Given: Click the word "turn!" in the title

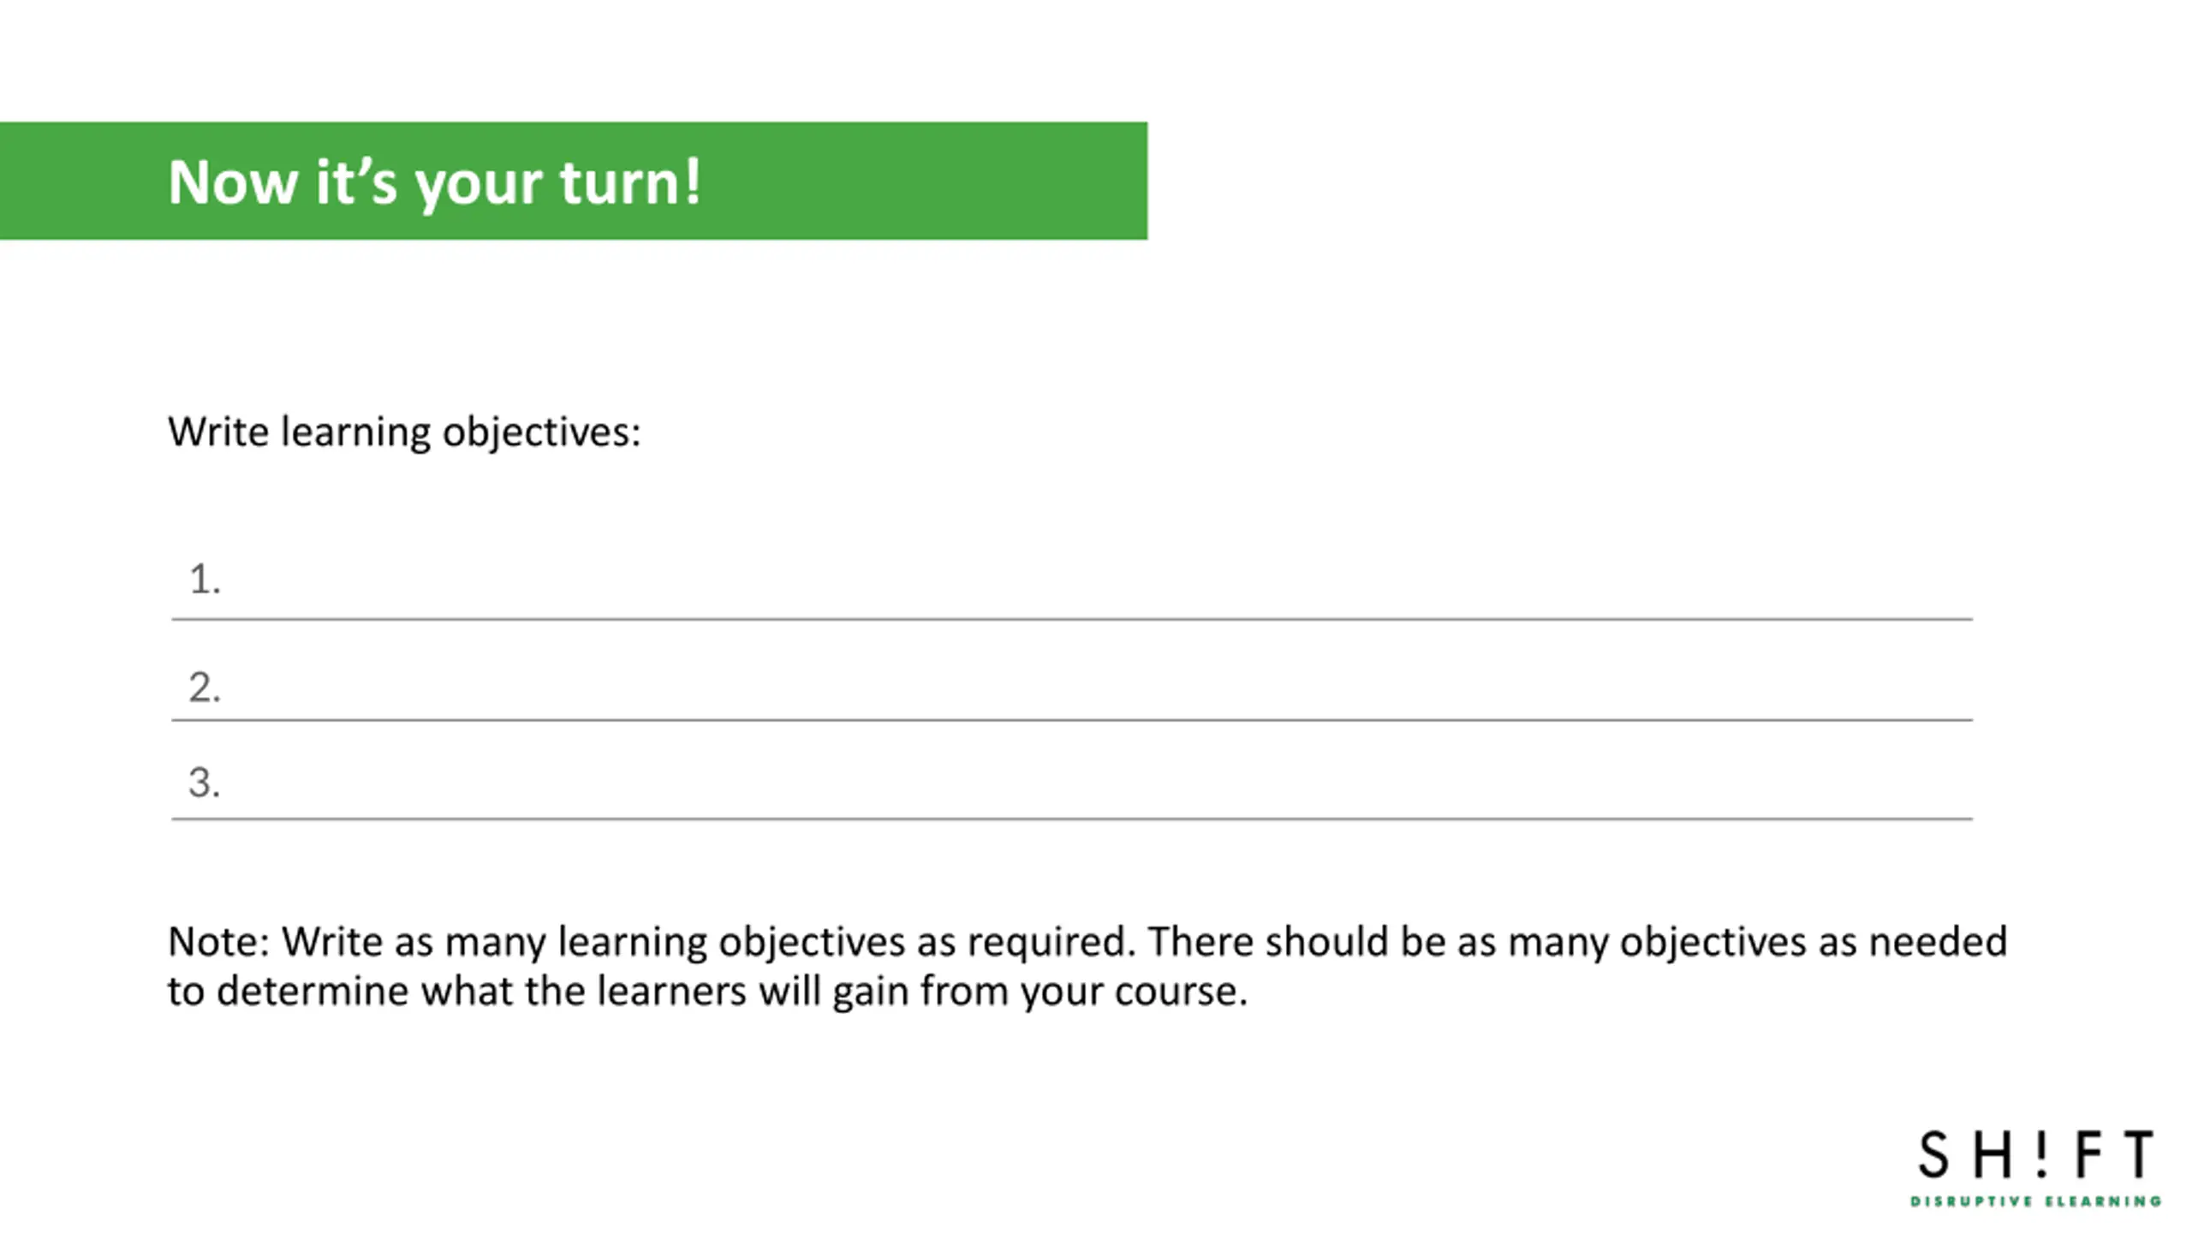Looking at the screenshot, I should point(630,182).
